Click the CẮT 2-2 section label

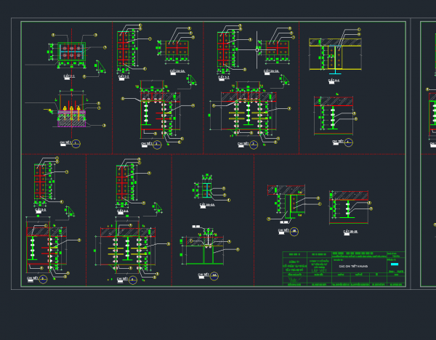pyautogui.click(x=124, y=76)
